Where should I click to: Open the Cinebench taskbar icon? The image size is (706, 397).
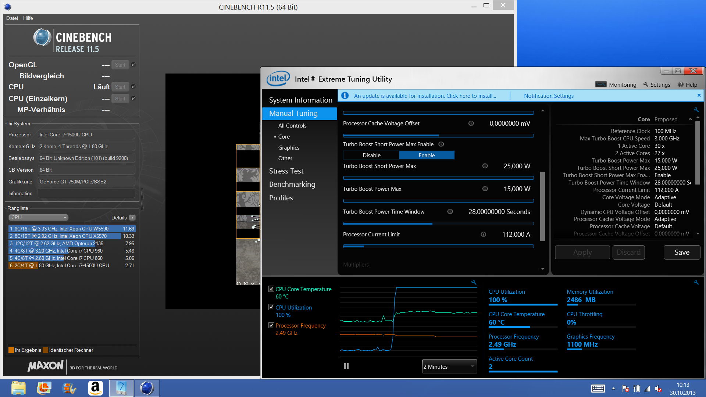(x=147, y=388)
